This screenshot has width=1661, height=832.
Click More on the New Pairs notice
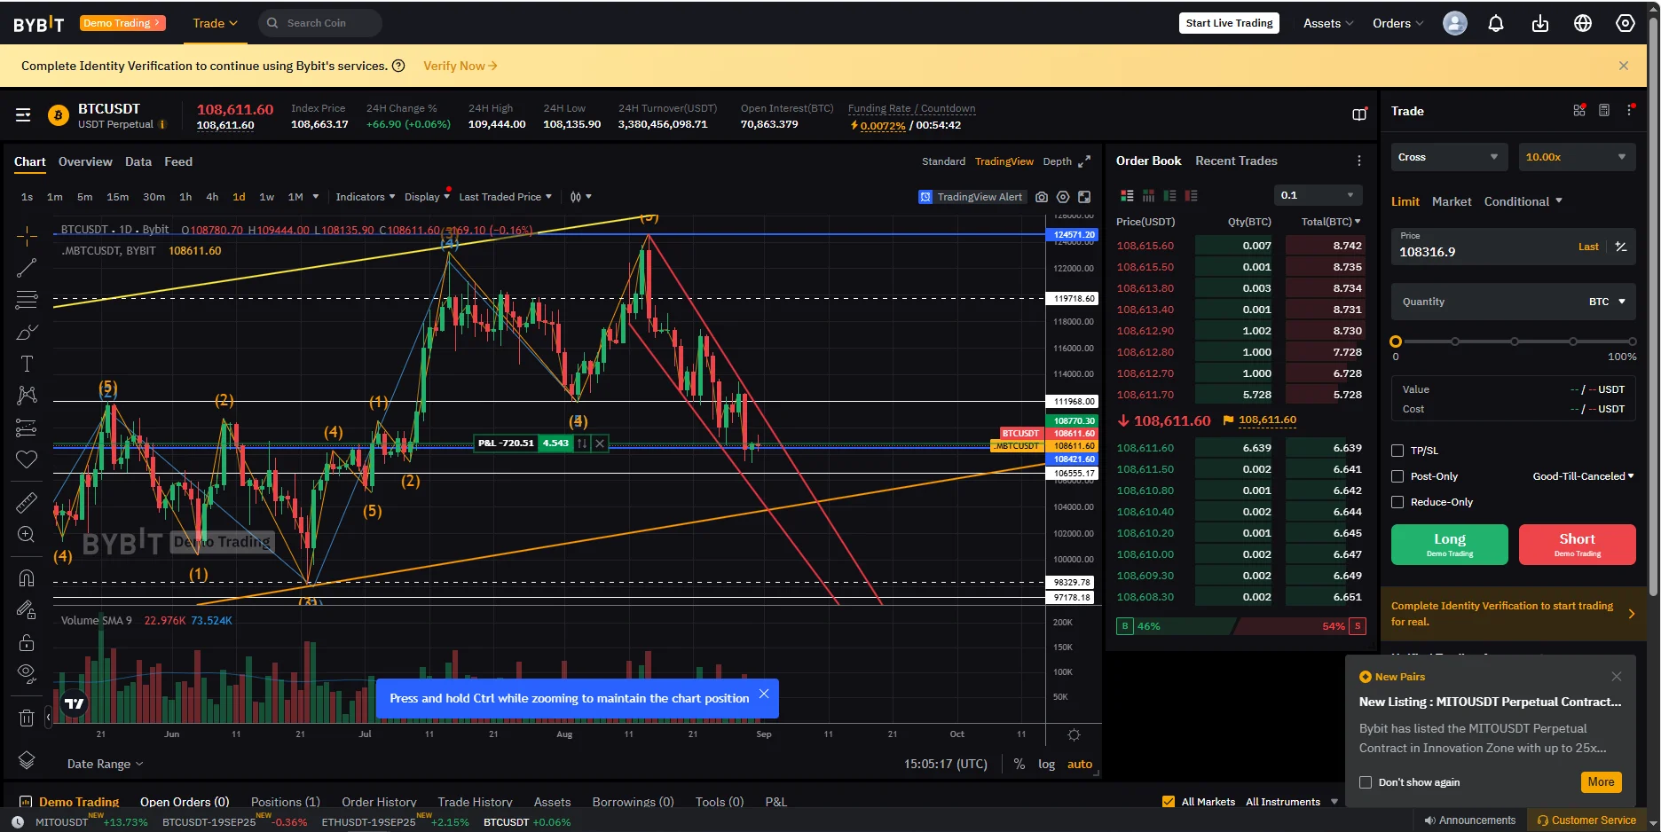(1602, 782)
